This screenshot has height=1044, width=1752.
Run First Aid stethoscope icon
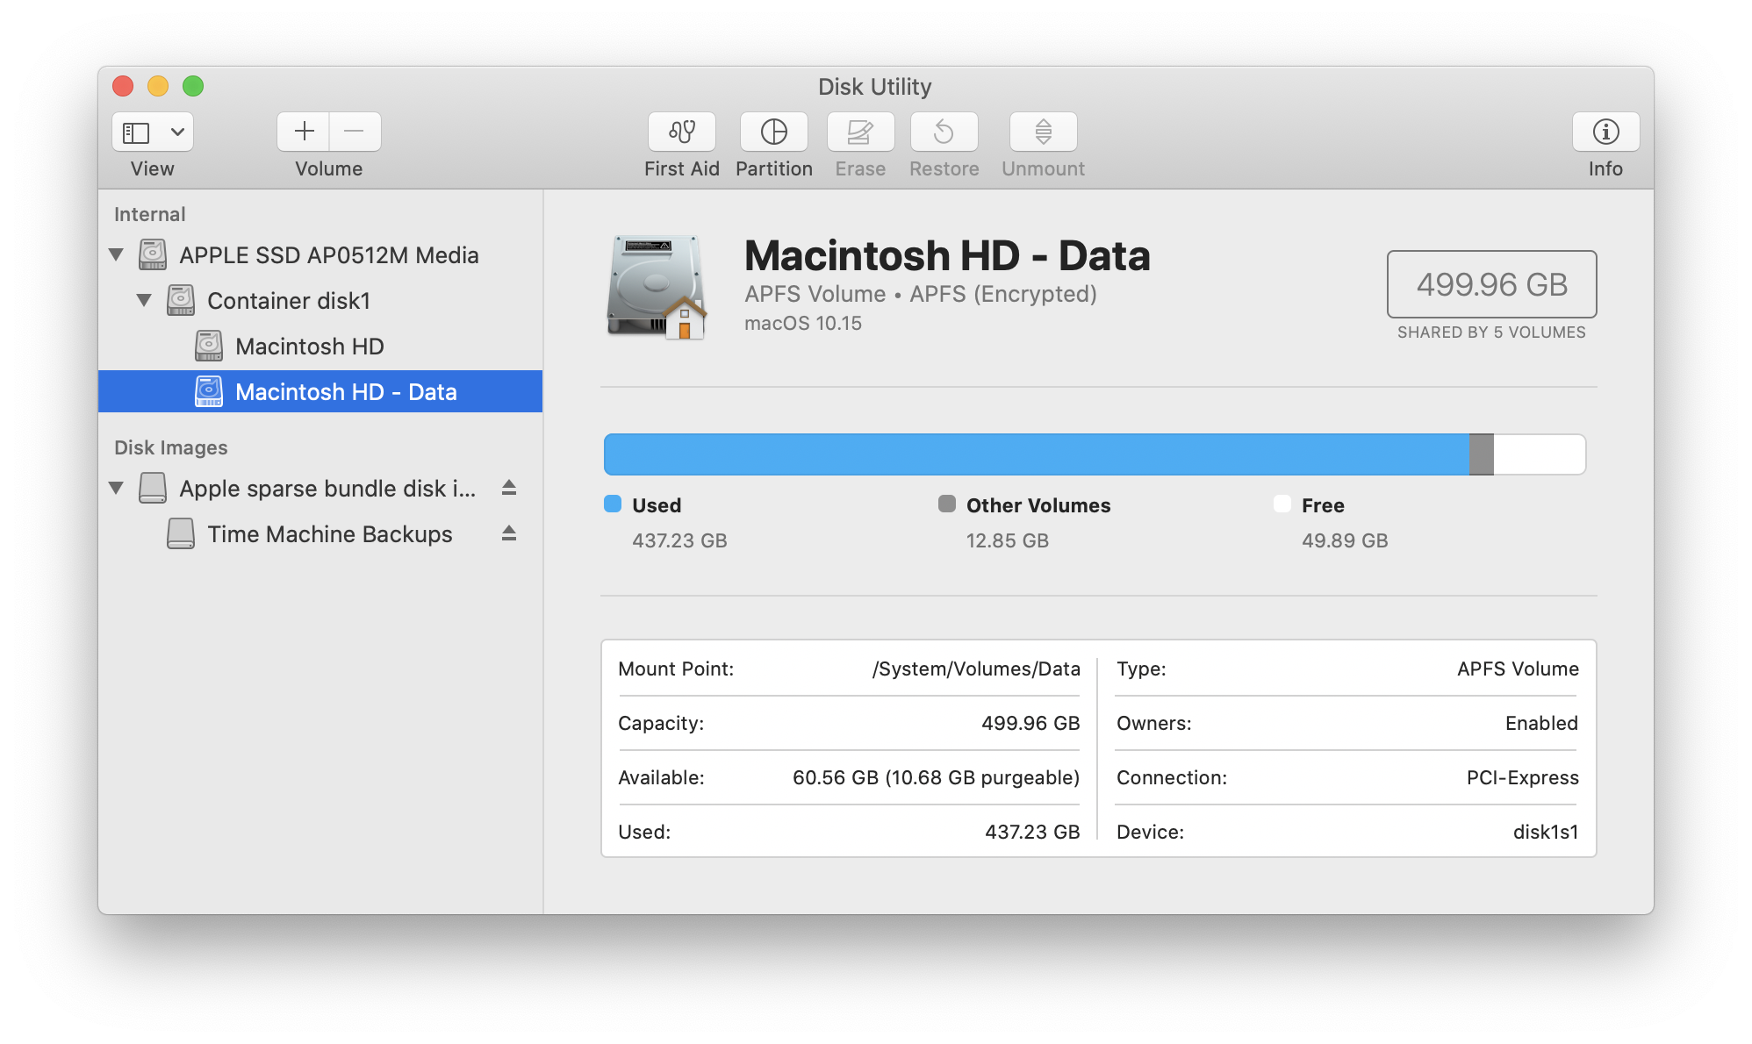click(x=682, y=132)
